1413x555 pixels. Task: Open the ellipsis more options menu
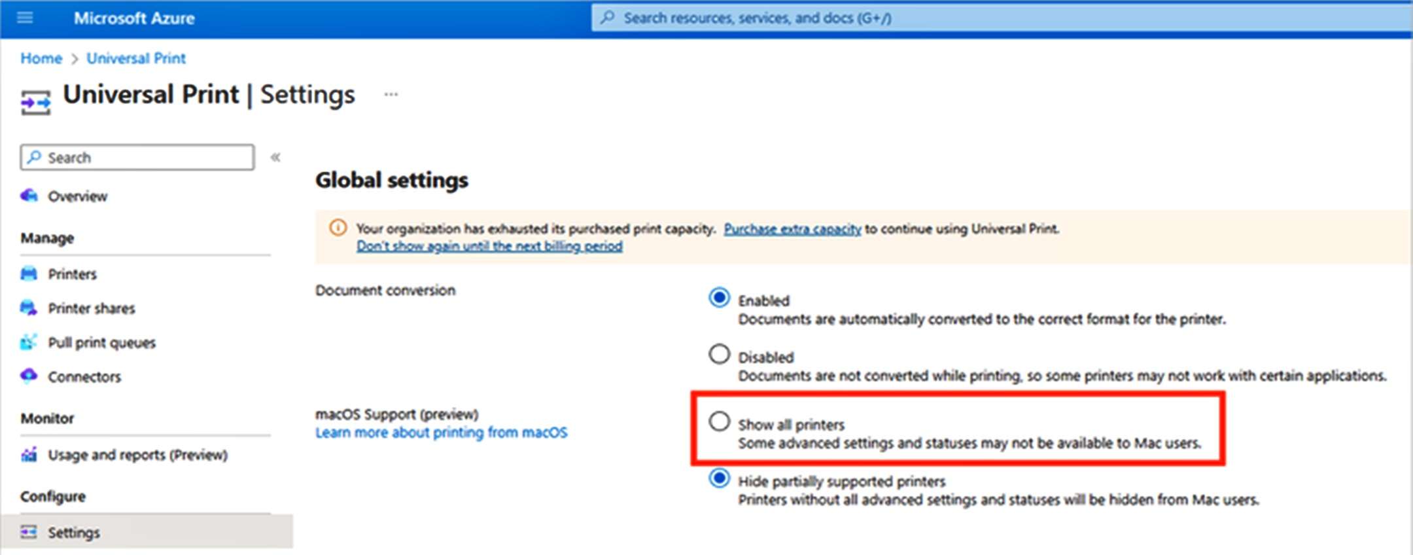coord(391,94)
